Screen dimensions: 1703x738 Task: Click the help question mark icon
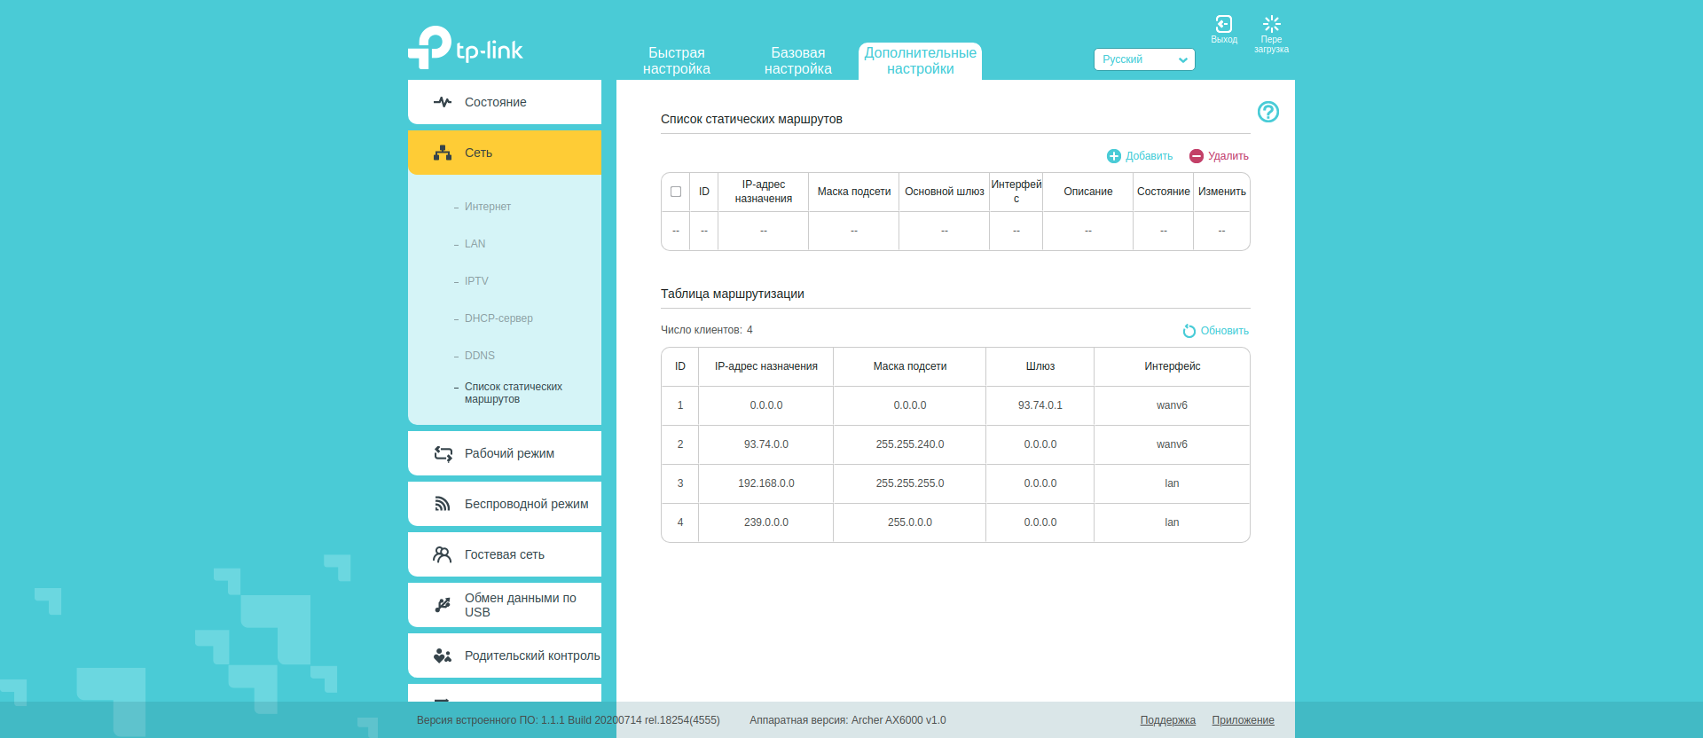click(x=1267, y=112)
